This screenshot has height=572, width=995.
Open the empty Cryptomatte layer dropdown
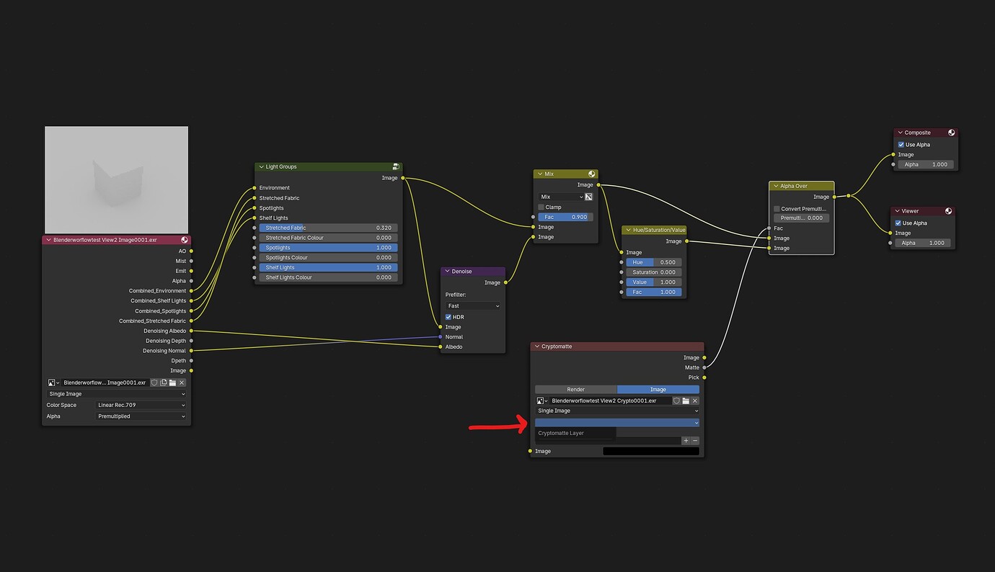coord(617,423)
